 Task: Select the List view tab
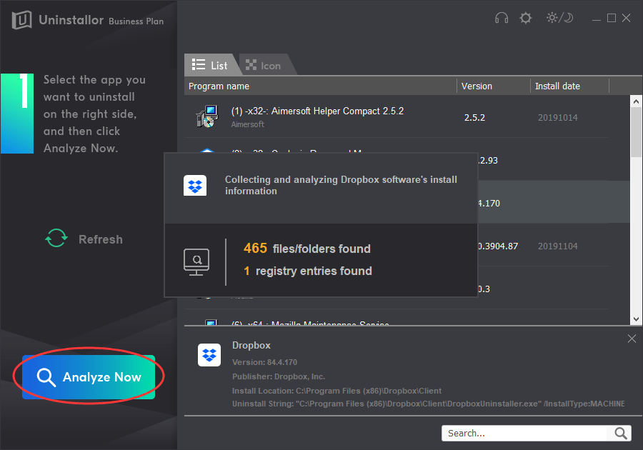click(212, 64)
